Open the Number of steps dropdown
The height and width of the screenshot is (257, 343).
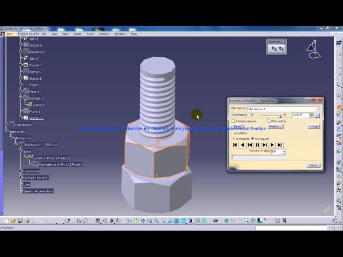(x=284, y=152)
